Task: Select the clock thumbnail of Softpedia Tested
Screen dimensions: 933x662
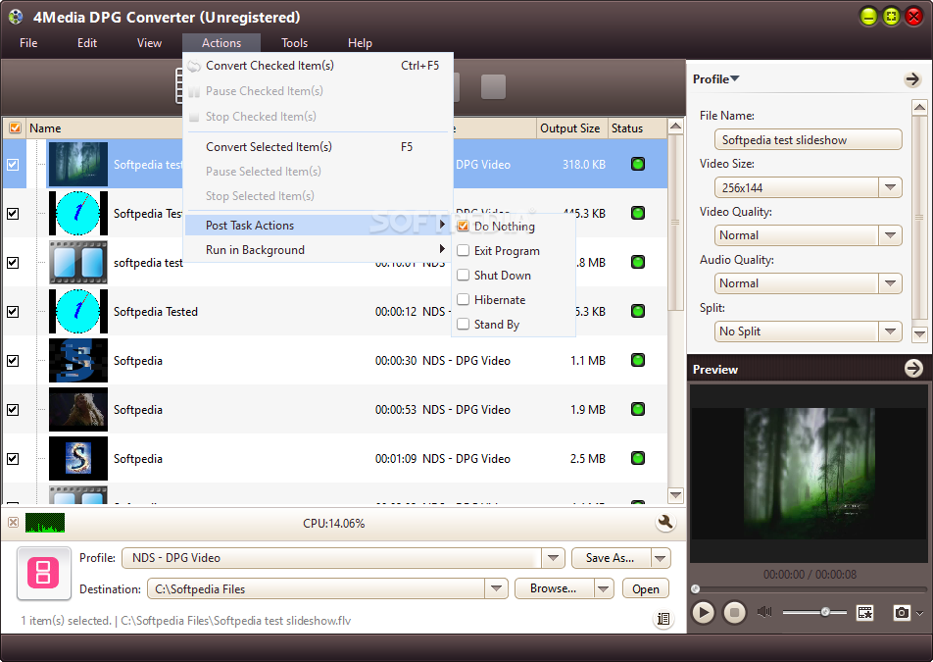Action: point(78,311)
